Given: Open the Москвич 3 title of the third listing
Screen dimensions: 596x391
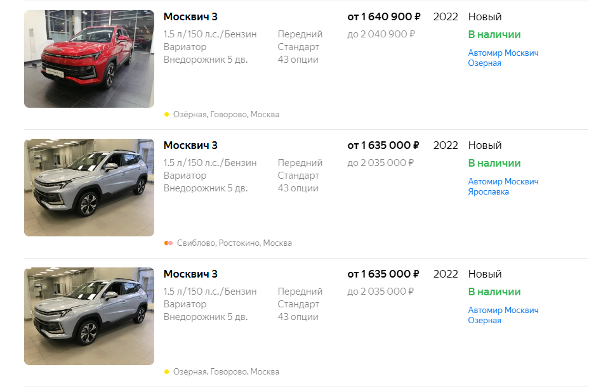Looking at the screenshot, I should pyautogui.click(x=190, y=274).
